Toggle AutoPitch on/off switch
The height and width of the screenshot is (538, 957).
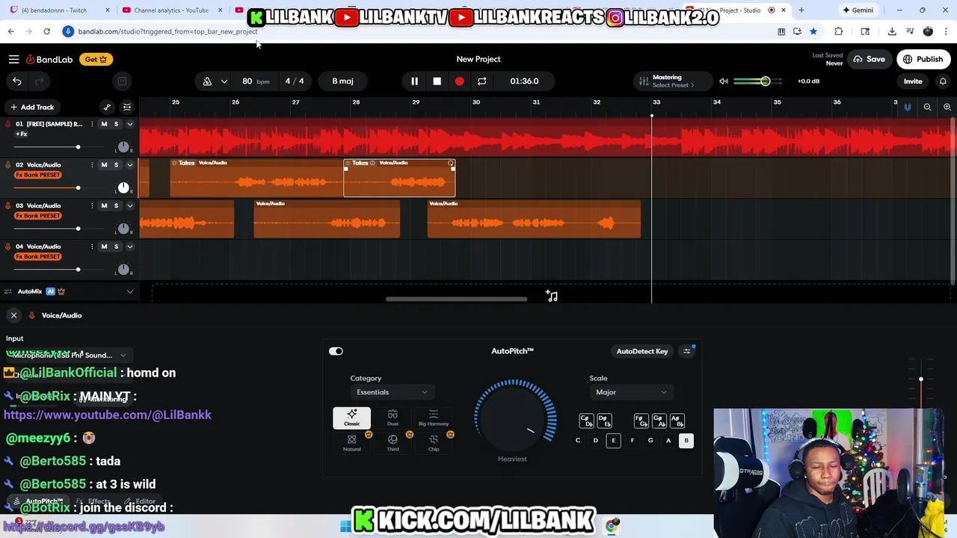pyautogui.click(x=336, y=351)
